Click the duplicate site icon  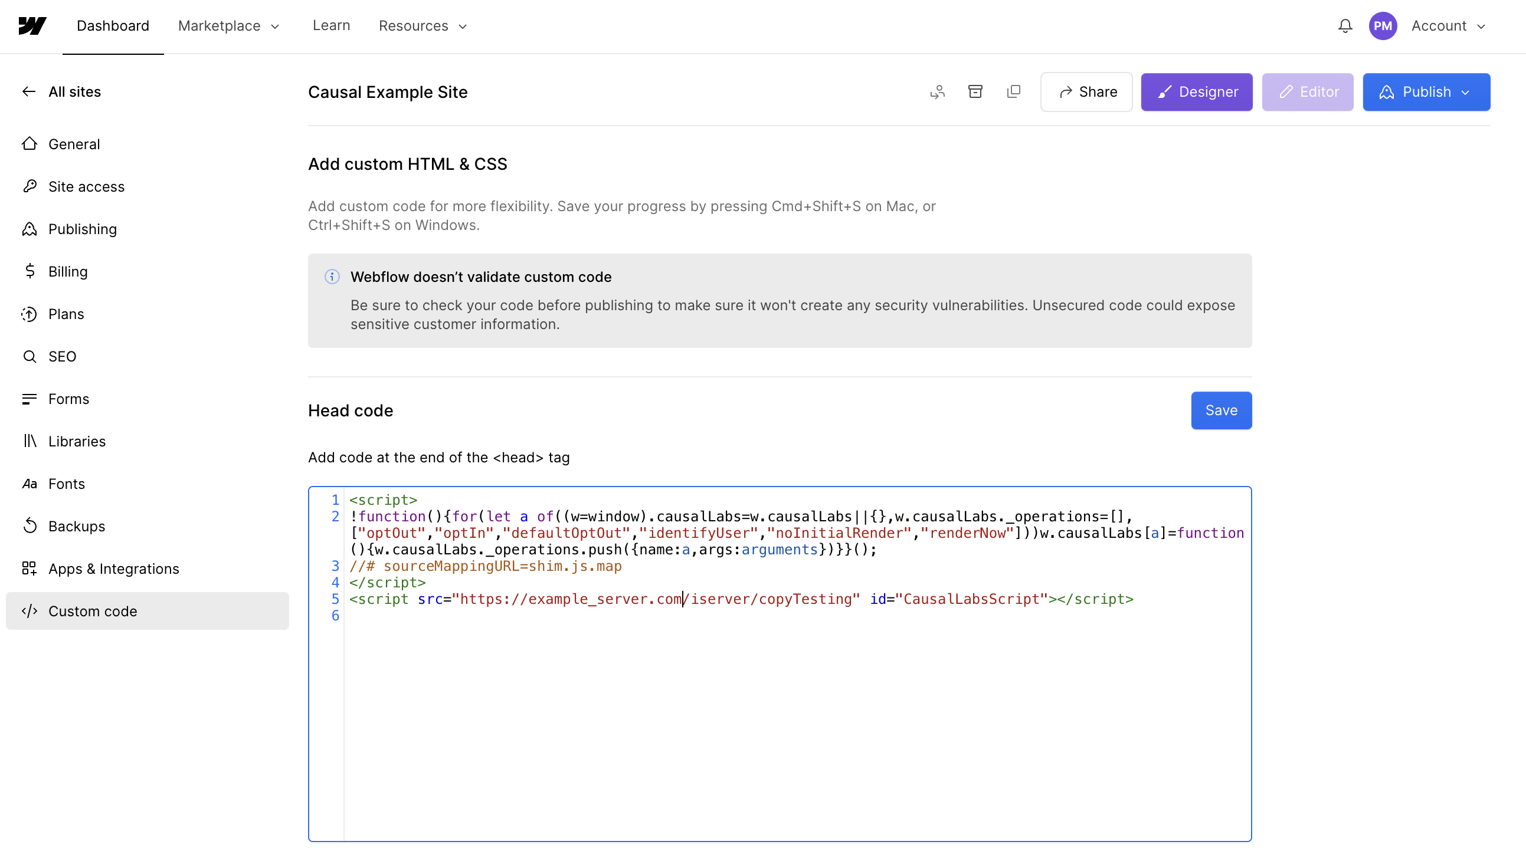pos(1014,92)
